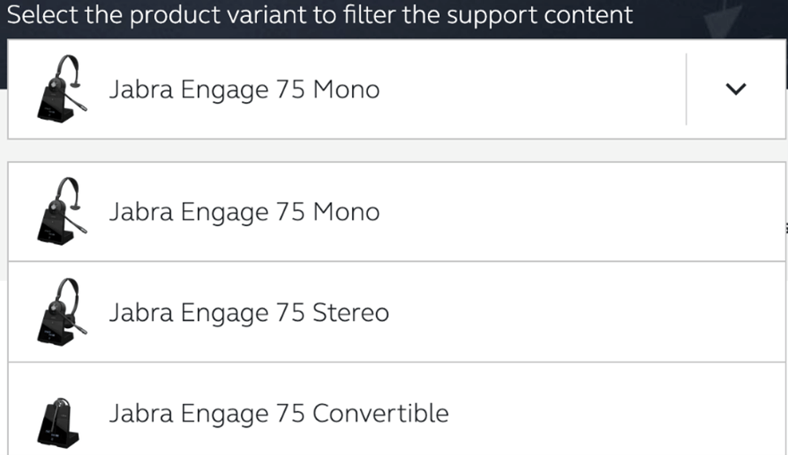Click the word 'Stereo' in the variant list
Viewport: 788px width, 455px height.
click(350, 313)
